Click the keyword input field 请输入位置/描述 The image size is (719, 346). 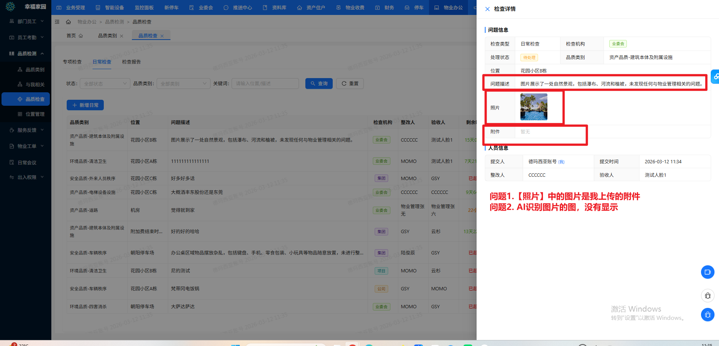[x=265, y=83]
